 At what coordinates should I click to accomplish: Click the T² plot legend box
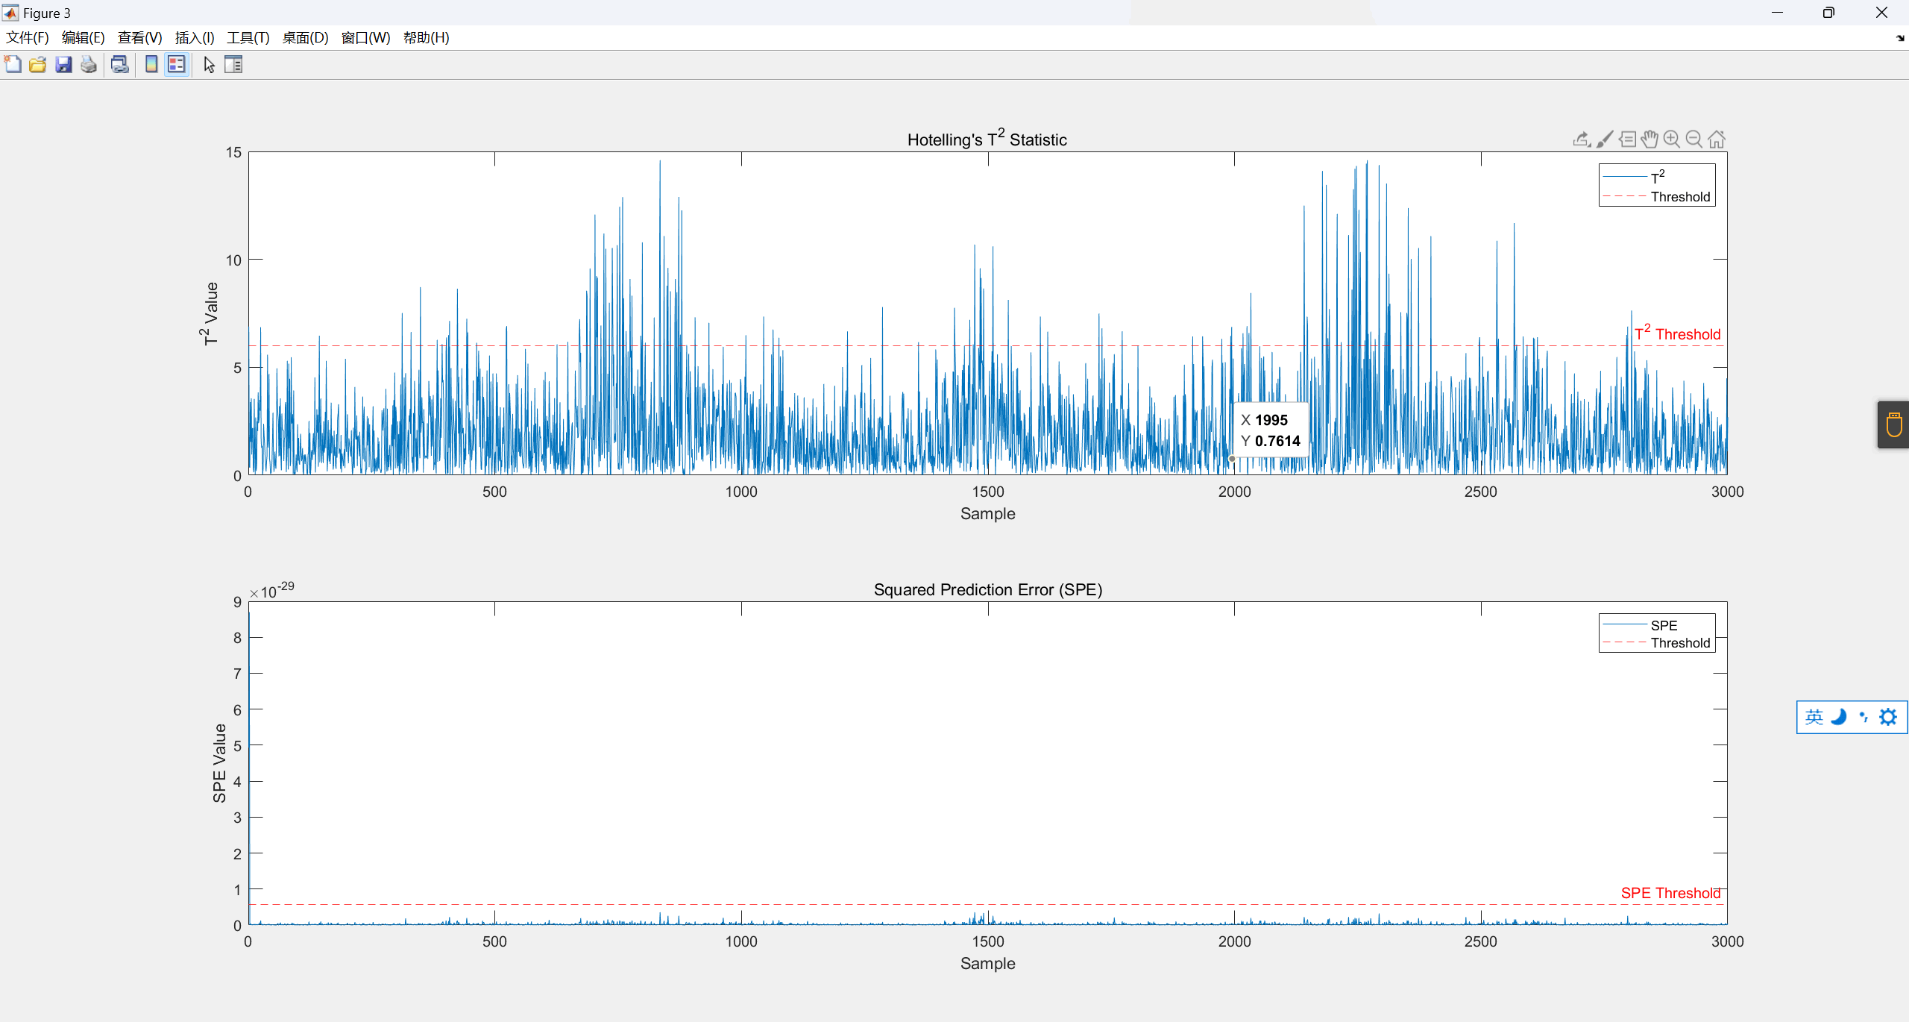click(x=1656, y=186)
